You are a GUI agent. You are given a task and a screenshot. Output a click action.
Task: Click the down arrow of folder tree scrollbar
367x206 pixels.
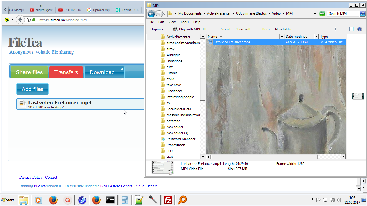[203, 157]
